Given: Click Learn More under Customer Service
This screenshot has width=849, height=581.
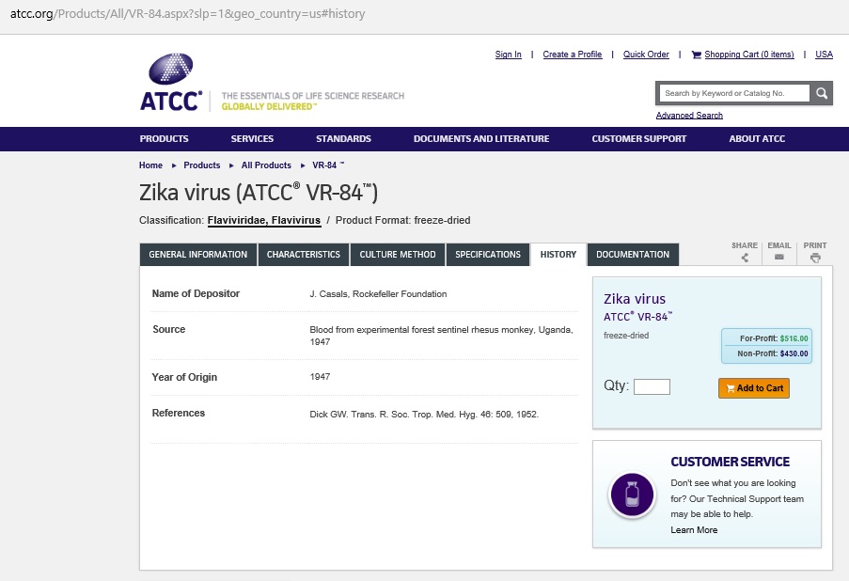Looking at the screenshot, I should 694,530.
